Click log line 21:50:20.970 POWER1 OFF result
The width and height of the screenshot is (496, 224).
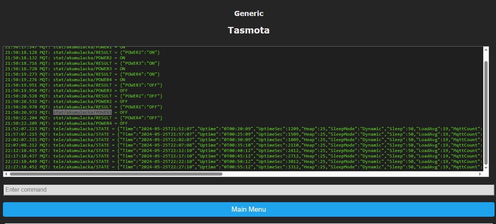84,107
